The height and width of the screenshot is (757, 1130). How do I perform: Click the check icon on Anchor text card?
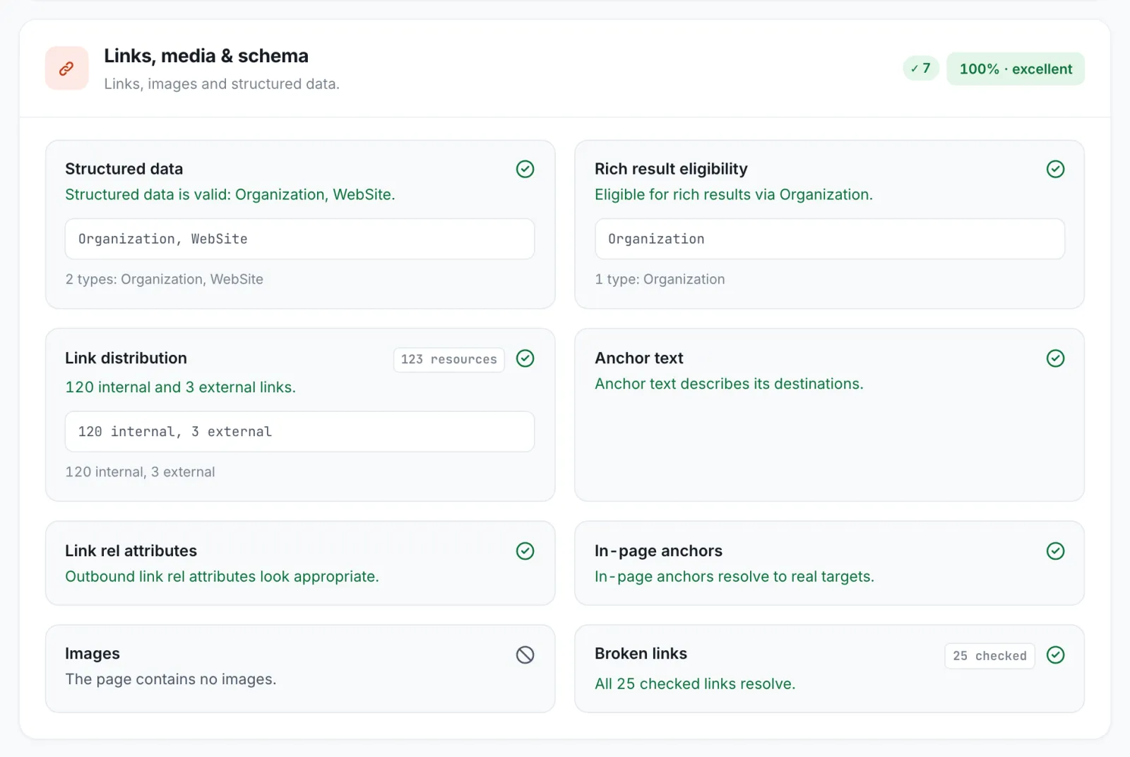1055,358
